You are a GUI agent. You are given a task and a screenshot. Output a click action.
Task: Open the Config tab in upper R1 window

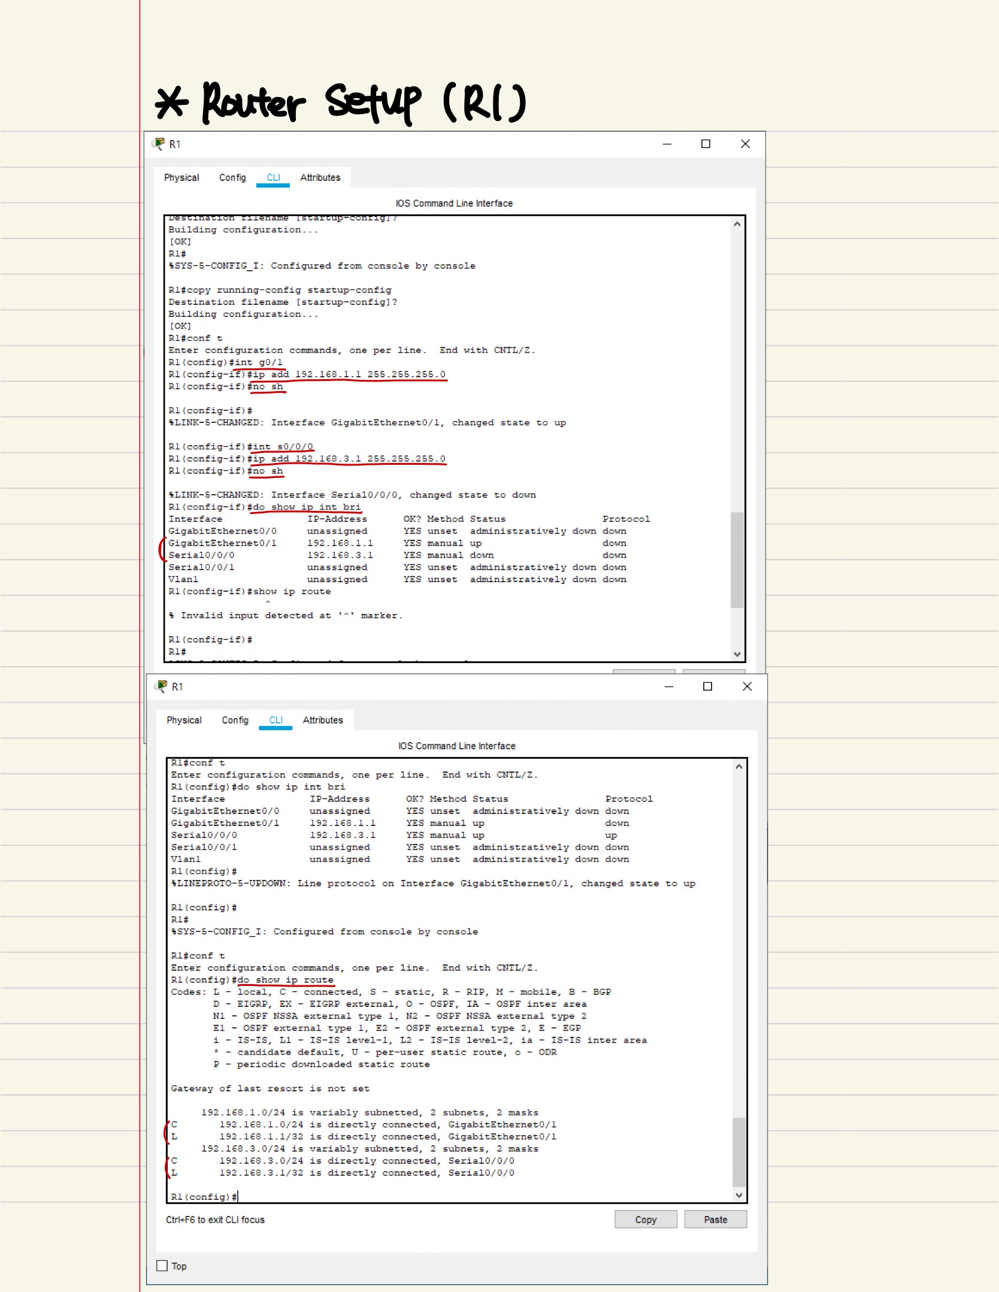[232, 178]
